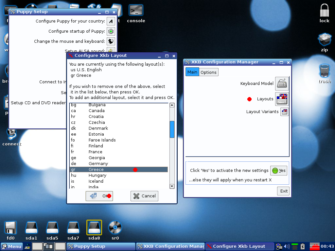The width and height of the screenshot is (335, 251).
Task: Switch to XKB Configuration Manager taskbar entry
Action: click(x=170, y=246)
